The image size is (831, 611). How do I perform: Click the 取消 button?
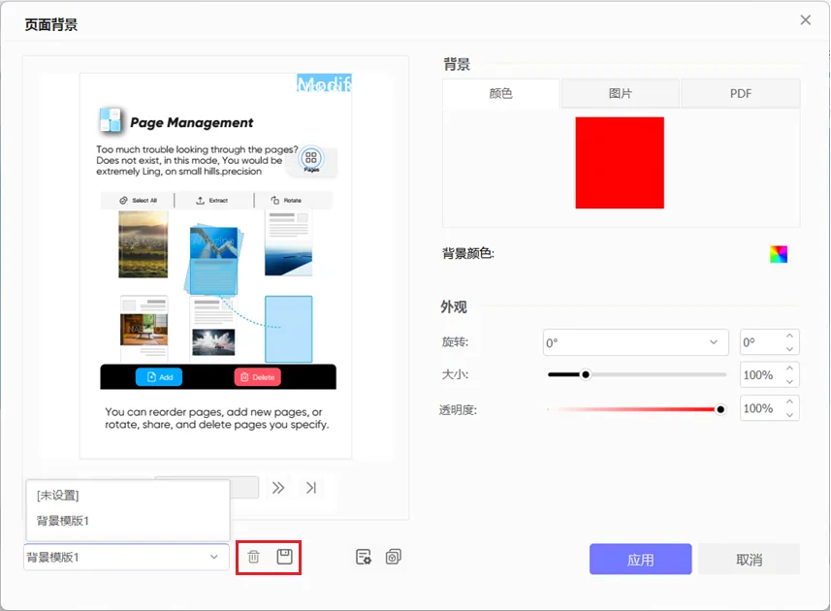749,559
